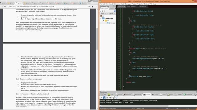197x110 pixels.
Task: Open the Settings menu in CodeLite
Action: [147, 4]
